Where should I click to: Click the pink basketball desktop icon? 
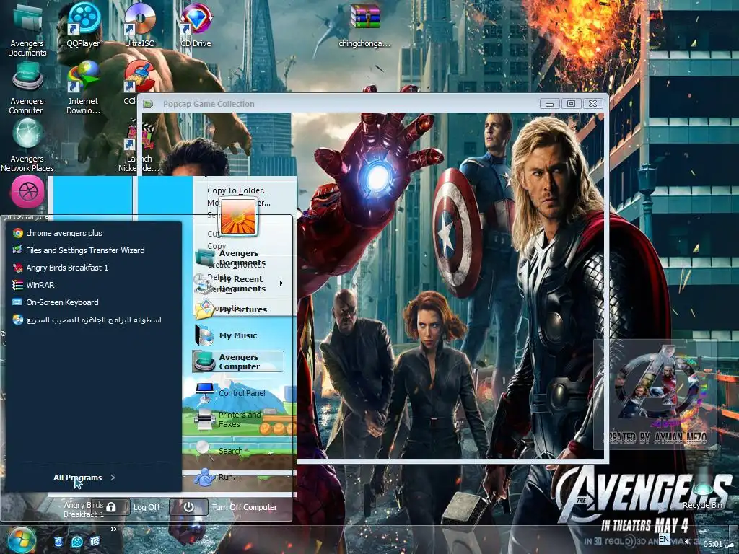[x=27, y=191]
